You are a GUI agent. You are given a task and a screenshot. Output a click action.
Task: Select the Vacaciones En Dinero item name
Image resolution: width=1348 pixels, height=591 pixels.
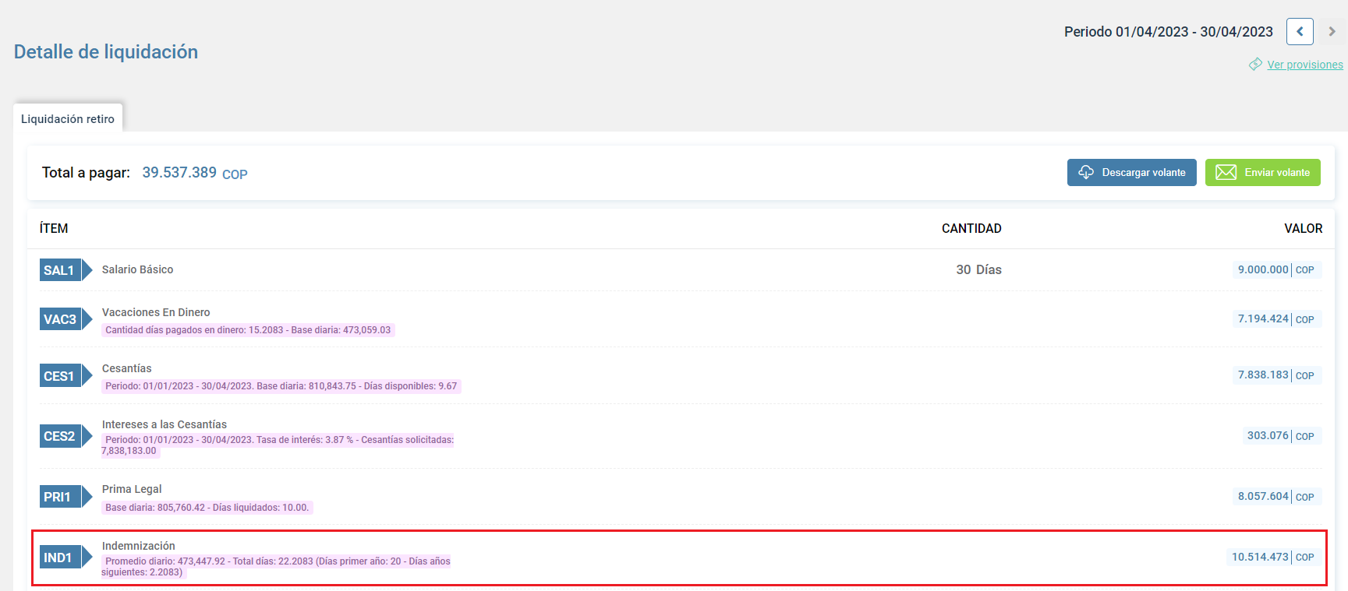click(156, 312)
